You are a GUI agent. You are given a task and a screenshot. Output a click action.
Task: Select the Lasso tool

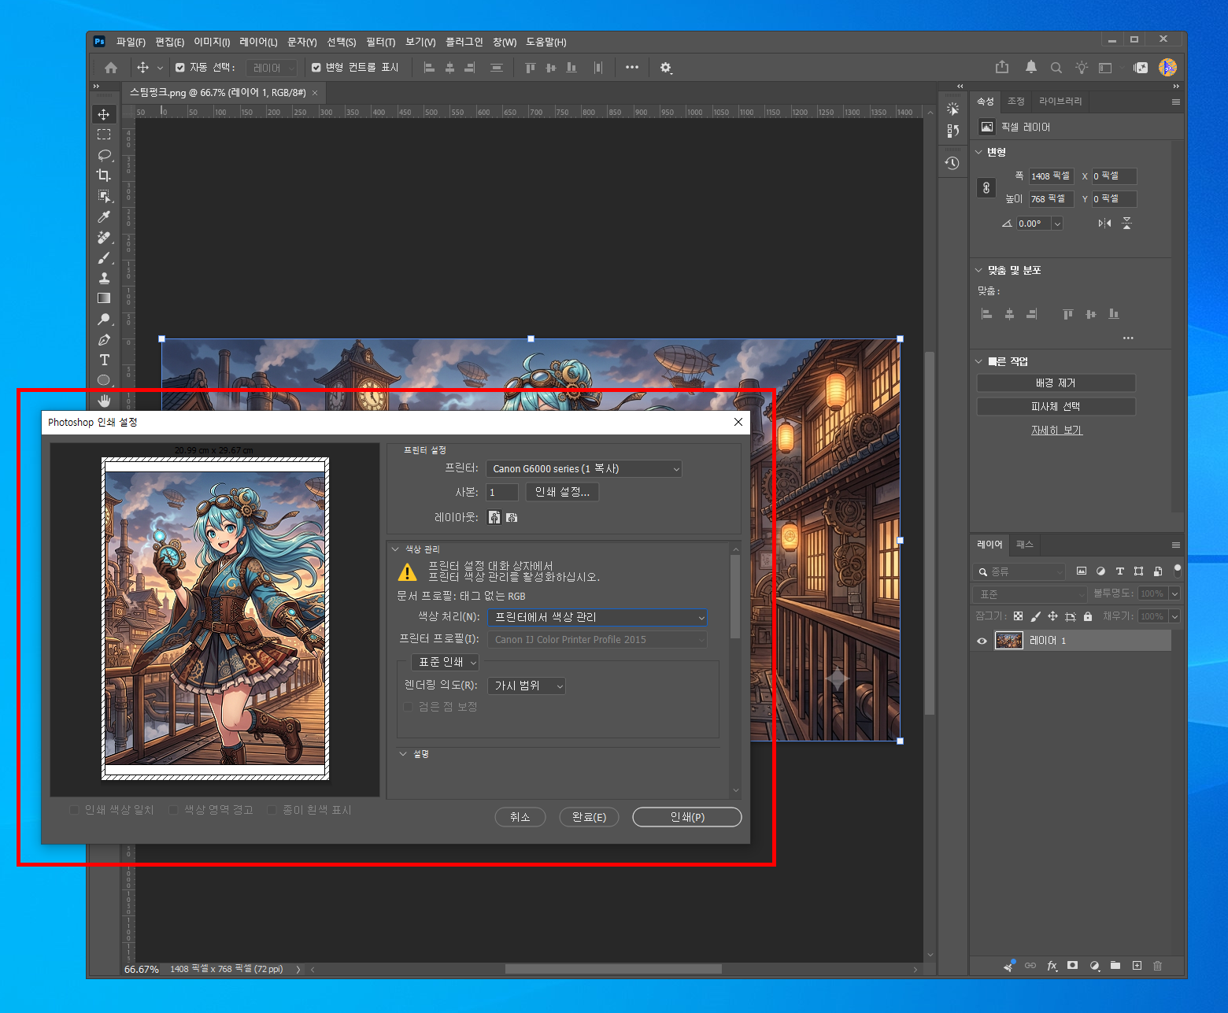pyautogui.click(x=104, y=155)
